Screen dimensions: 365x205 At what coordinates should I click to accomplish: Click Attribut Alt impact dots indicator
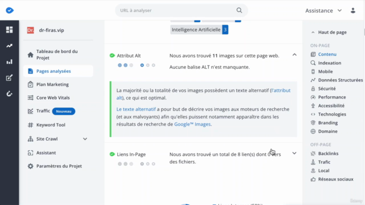point(125,65)
